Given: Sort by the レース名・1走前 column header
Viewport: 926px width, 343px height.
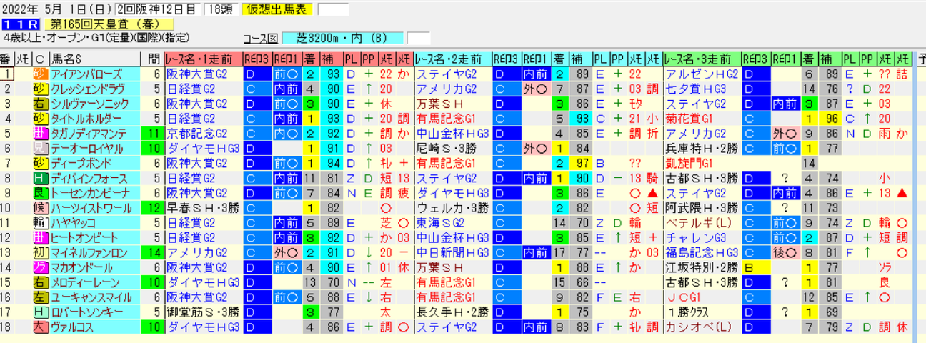Looking at the screenshot, I should click(x=203, y=59).
